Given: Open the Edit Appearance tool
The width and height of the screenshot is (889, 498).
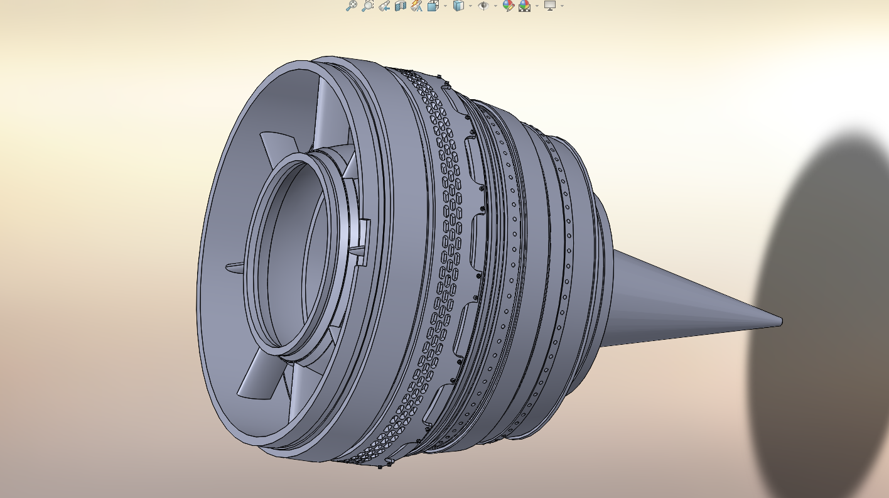Looking at the screenshot, I should coord(509,6).
